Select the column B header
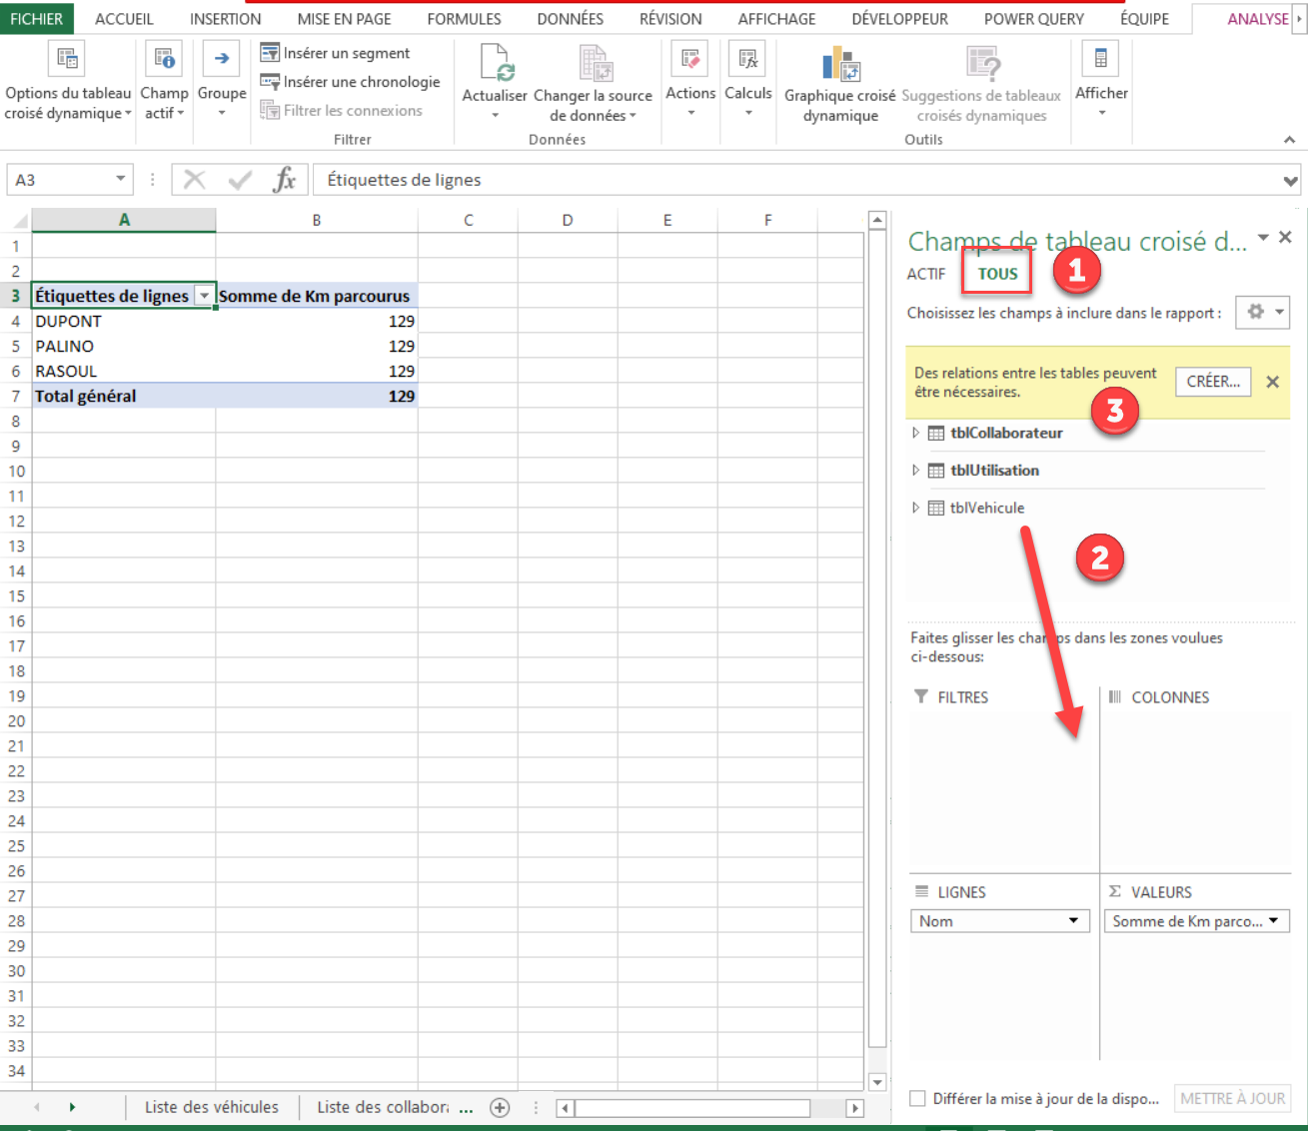Image resolution: width=1308 pixels, height=1131 pixels. tap(317, 220)
